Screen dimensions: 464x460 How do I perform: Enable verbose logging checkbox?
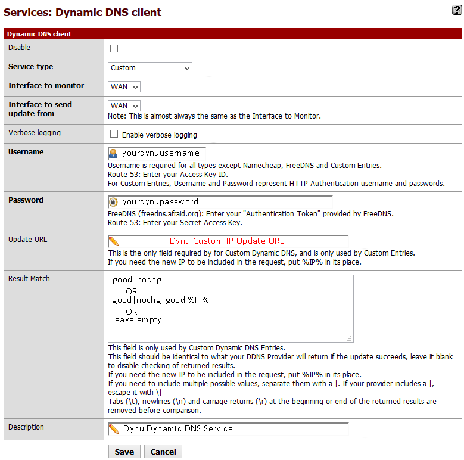coord(114,134)
